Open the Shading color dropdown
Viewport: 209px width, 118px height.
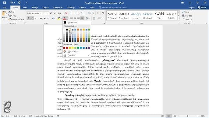pyautogui.click(x=97, y=18)
